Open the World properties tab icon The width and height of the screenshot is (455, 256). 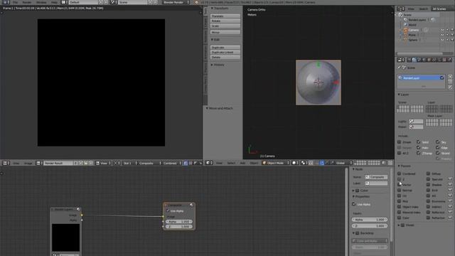coord(424,60)
